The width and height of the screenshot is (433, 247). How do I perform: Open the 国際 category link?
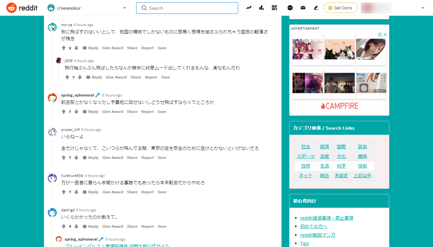coord(341,147)
